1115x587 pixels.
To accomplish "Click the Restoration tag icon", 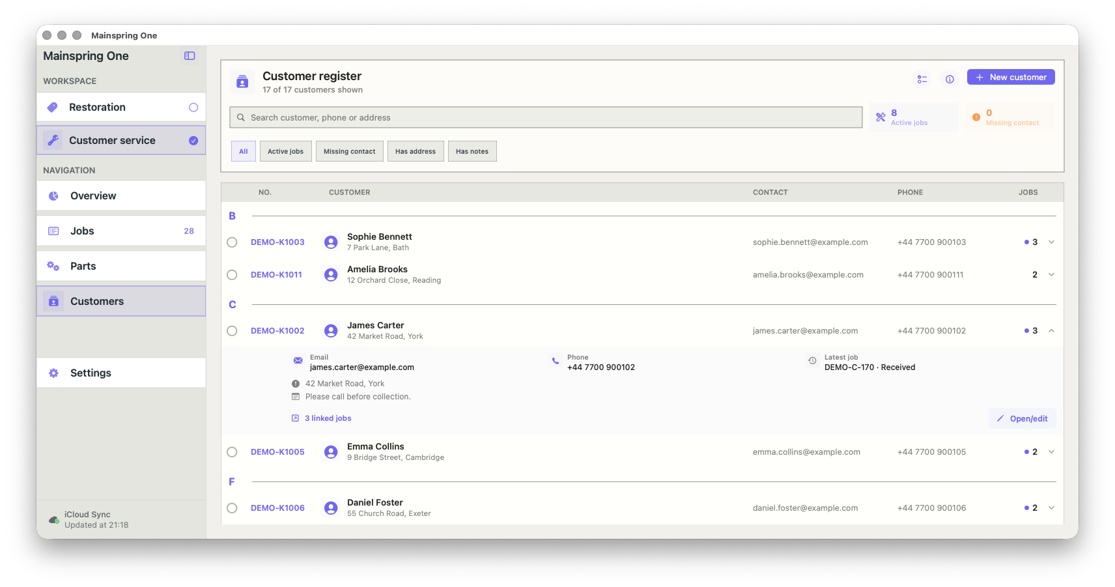I will (53, 107).
